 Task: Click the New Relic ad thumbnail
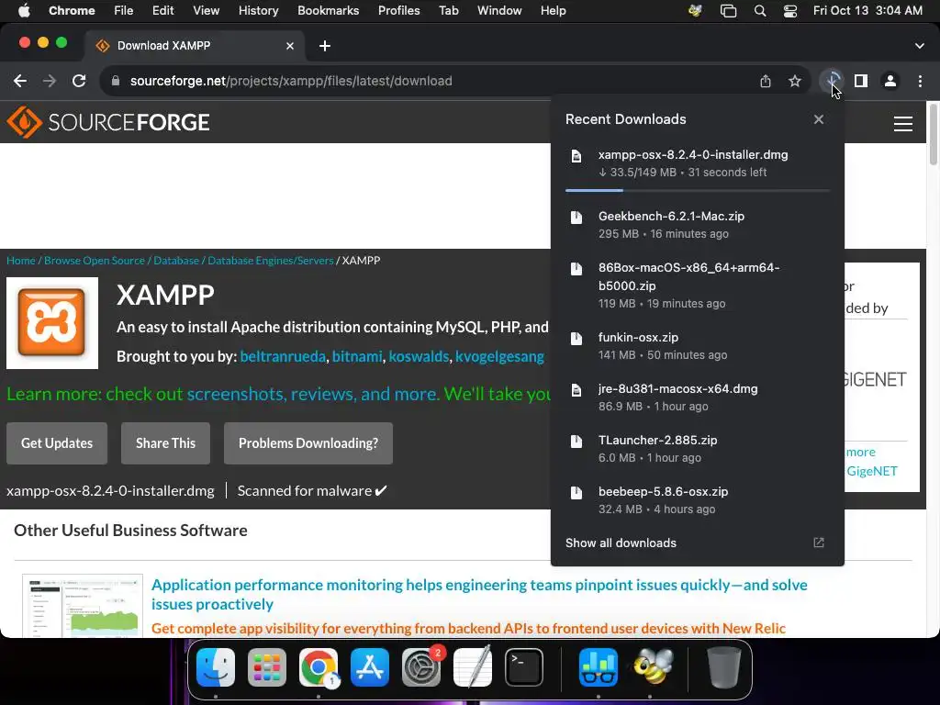tap(83, 606)
